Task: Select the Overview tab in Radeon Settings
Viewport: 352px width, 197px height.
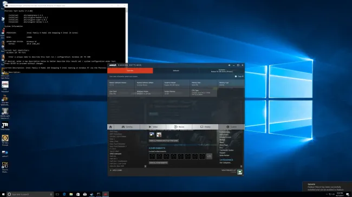Action: click(x=130, y=71)
